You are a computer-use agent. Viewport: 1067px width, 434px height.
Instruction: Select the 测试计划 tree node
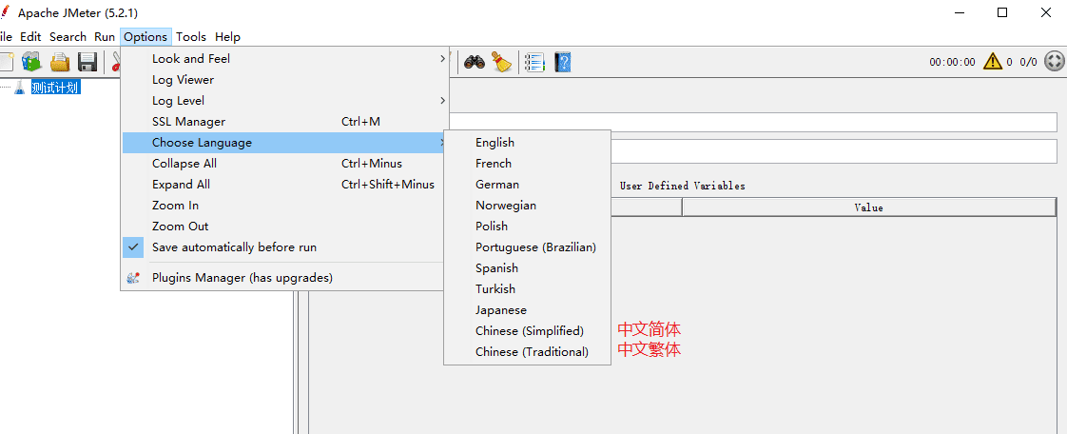pos(56,88)
